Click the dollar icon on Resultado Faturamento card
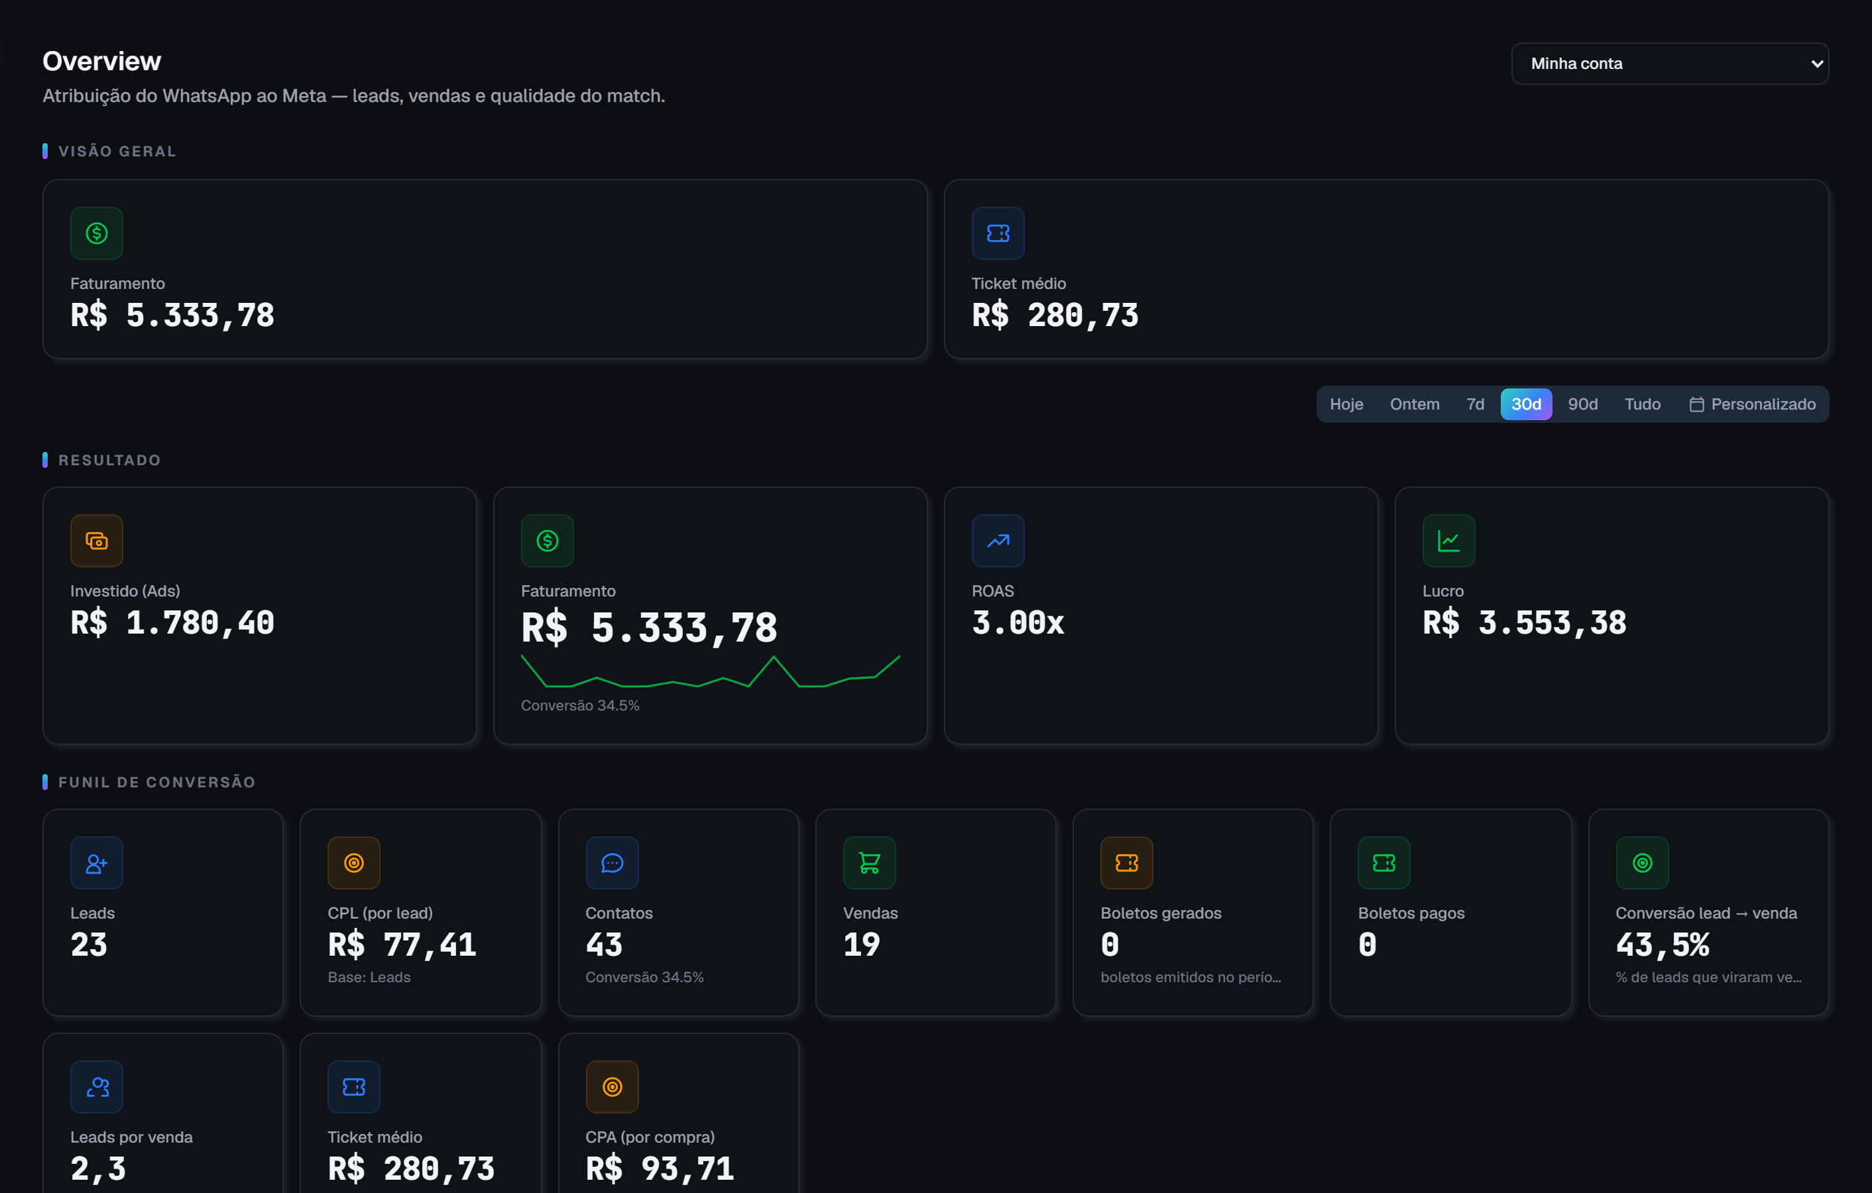The image size is (1872, 1193). (x=546, y=541)
